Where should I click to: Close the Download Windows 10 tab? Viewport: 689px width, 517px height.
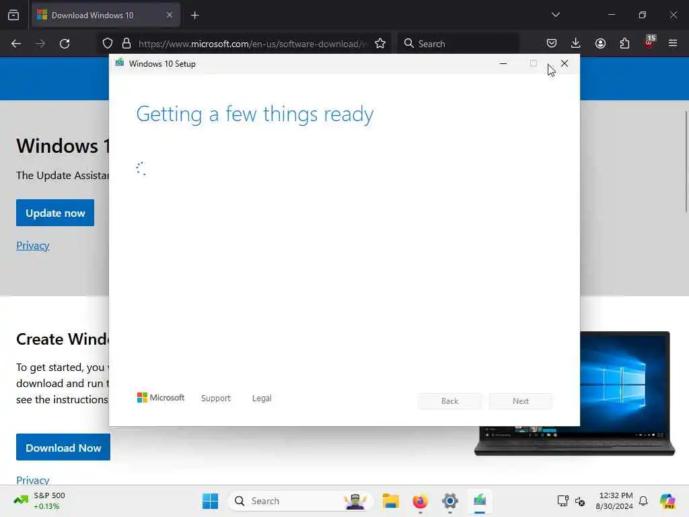point(170,15)
